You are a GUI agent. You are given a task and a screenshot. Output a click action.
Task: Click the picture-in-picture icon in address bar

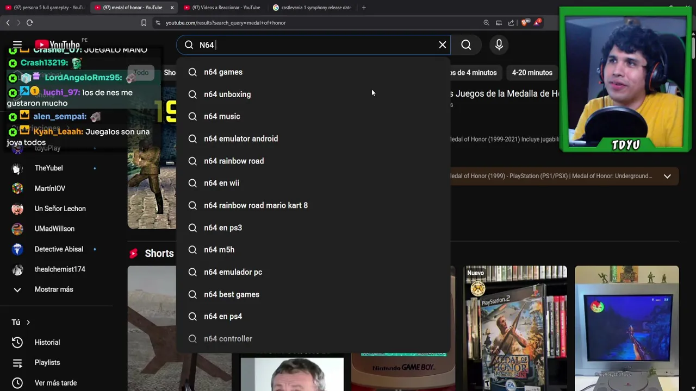tap(499, 23)
